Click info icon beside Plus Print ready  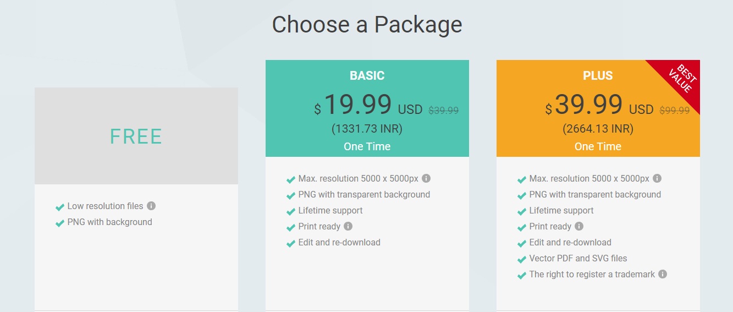(579, 226)
